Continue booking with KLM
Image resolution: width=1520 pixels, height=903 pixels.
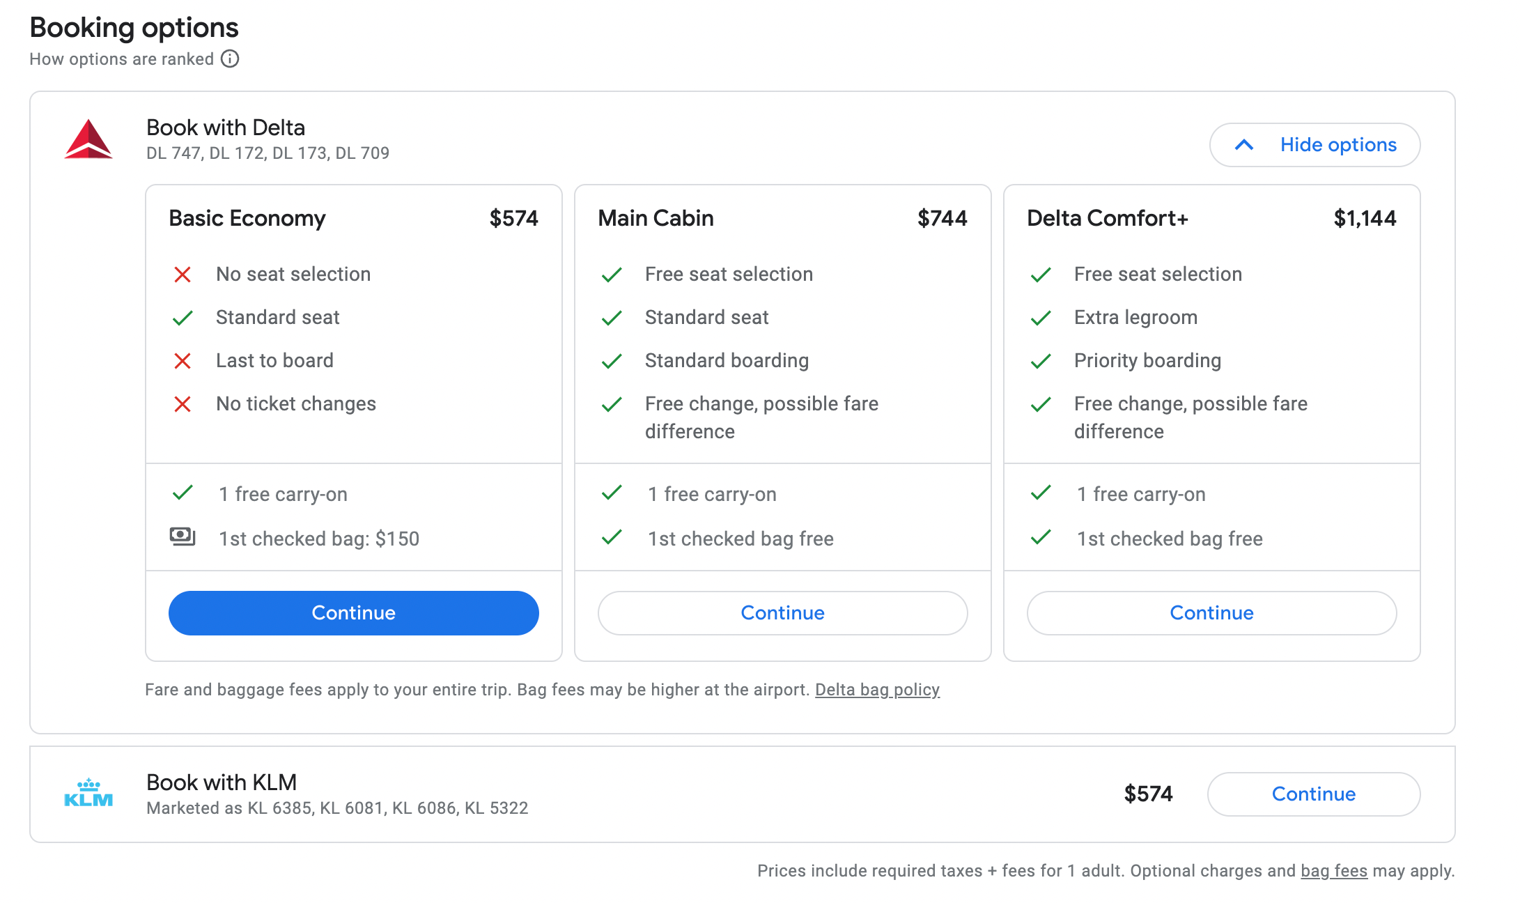(x=1313, y=794)
